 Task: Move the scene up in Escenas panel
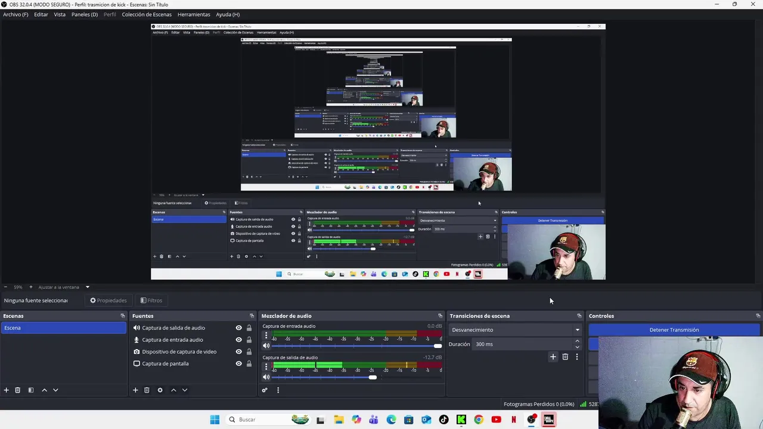(x=44, y=390)
